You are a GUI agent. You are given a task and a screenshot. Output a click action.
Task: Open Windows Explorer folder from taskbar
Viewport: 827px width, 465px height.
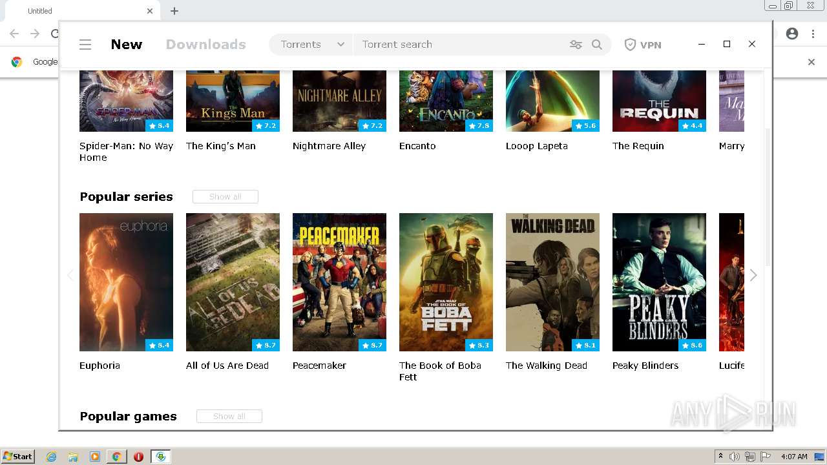73,457
